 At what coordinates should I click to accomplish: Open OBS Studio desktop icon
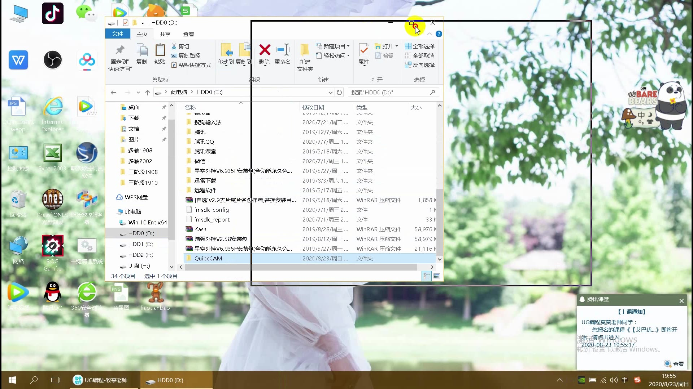coord(53,60)
